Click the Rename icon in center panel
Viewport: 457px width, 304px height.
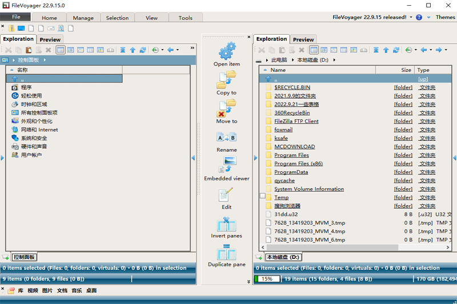pyautogui.click(x=227, y=137)
